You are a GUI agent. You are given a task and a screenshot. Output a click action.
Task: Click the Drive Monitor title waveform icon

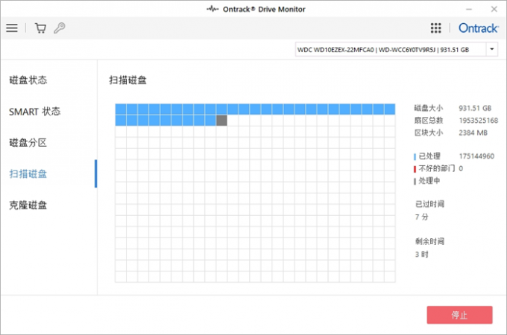[212, 9]
